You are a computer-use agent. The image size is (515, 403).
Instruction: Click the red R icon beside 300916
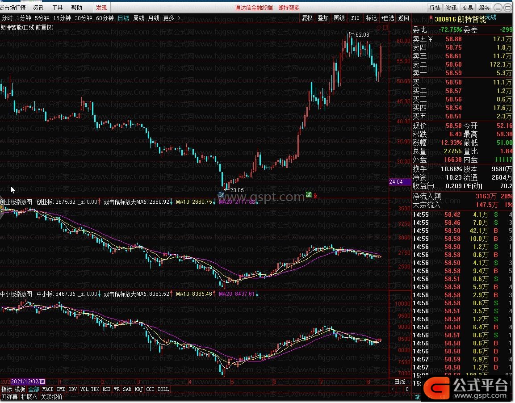[431, 18]
